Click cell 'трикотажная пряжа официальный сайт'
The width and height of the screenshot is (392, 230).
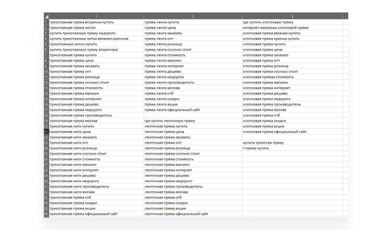tap(96, 214)
